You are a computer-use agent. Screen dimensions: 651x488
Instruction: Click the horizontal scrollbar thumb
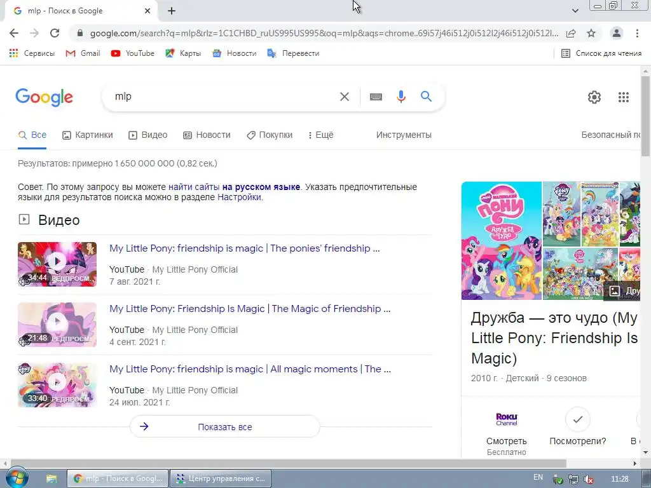coord(289,463)
